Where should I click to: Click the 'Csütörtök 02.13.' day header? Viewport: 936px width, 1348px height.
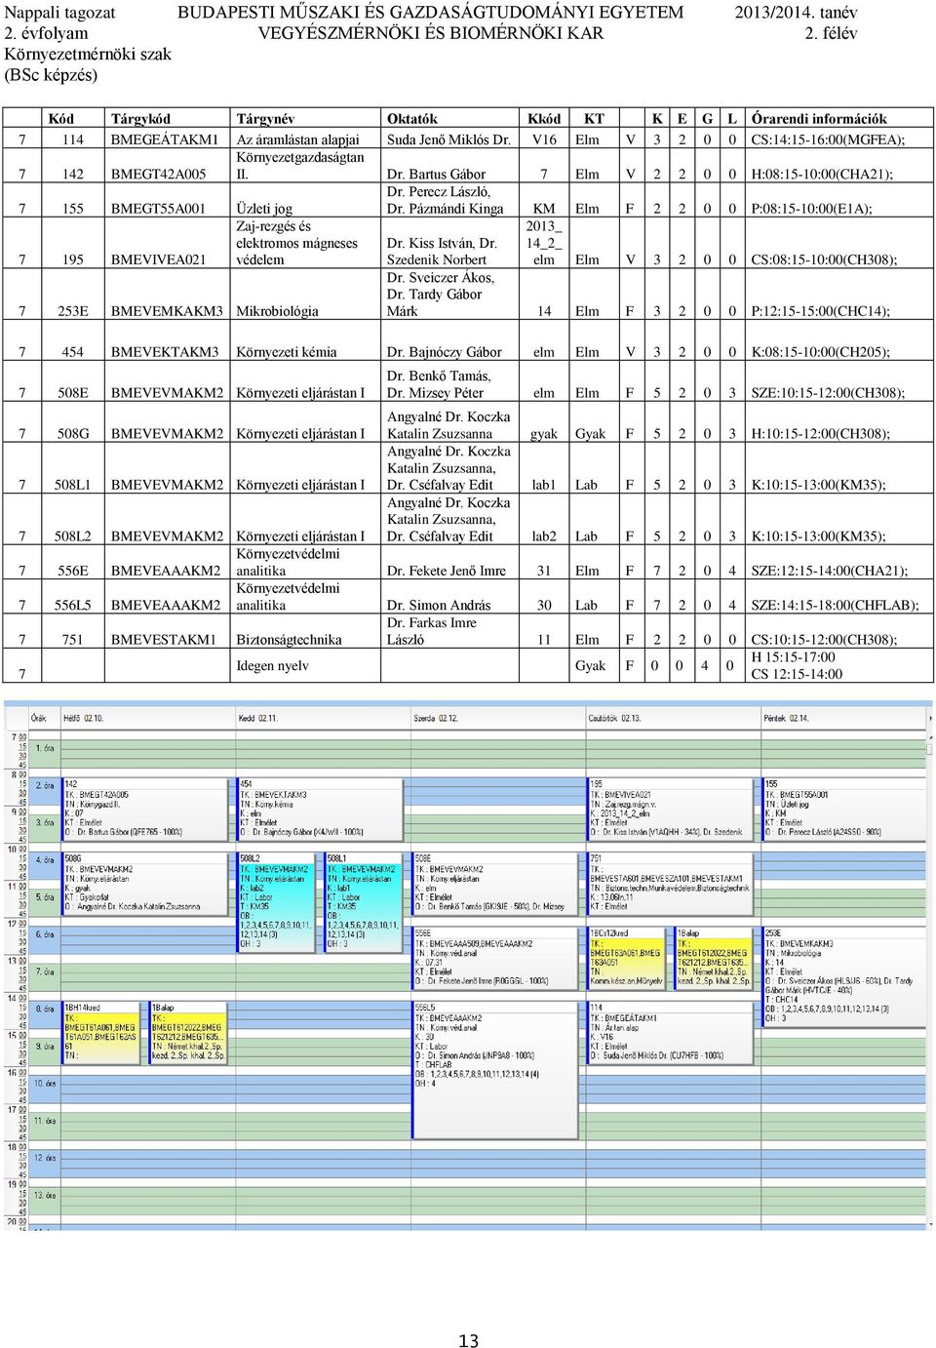click(614, 719)
